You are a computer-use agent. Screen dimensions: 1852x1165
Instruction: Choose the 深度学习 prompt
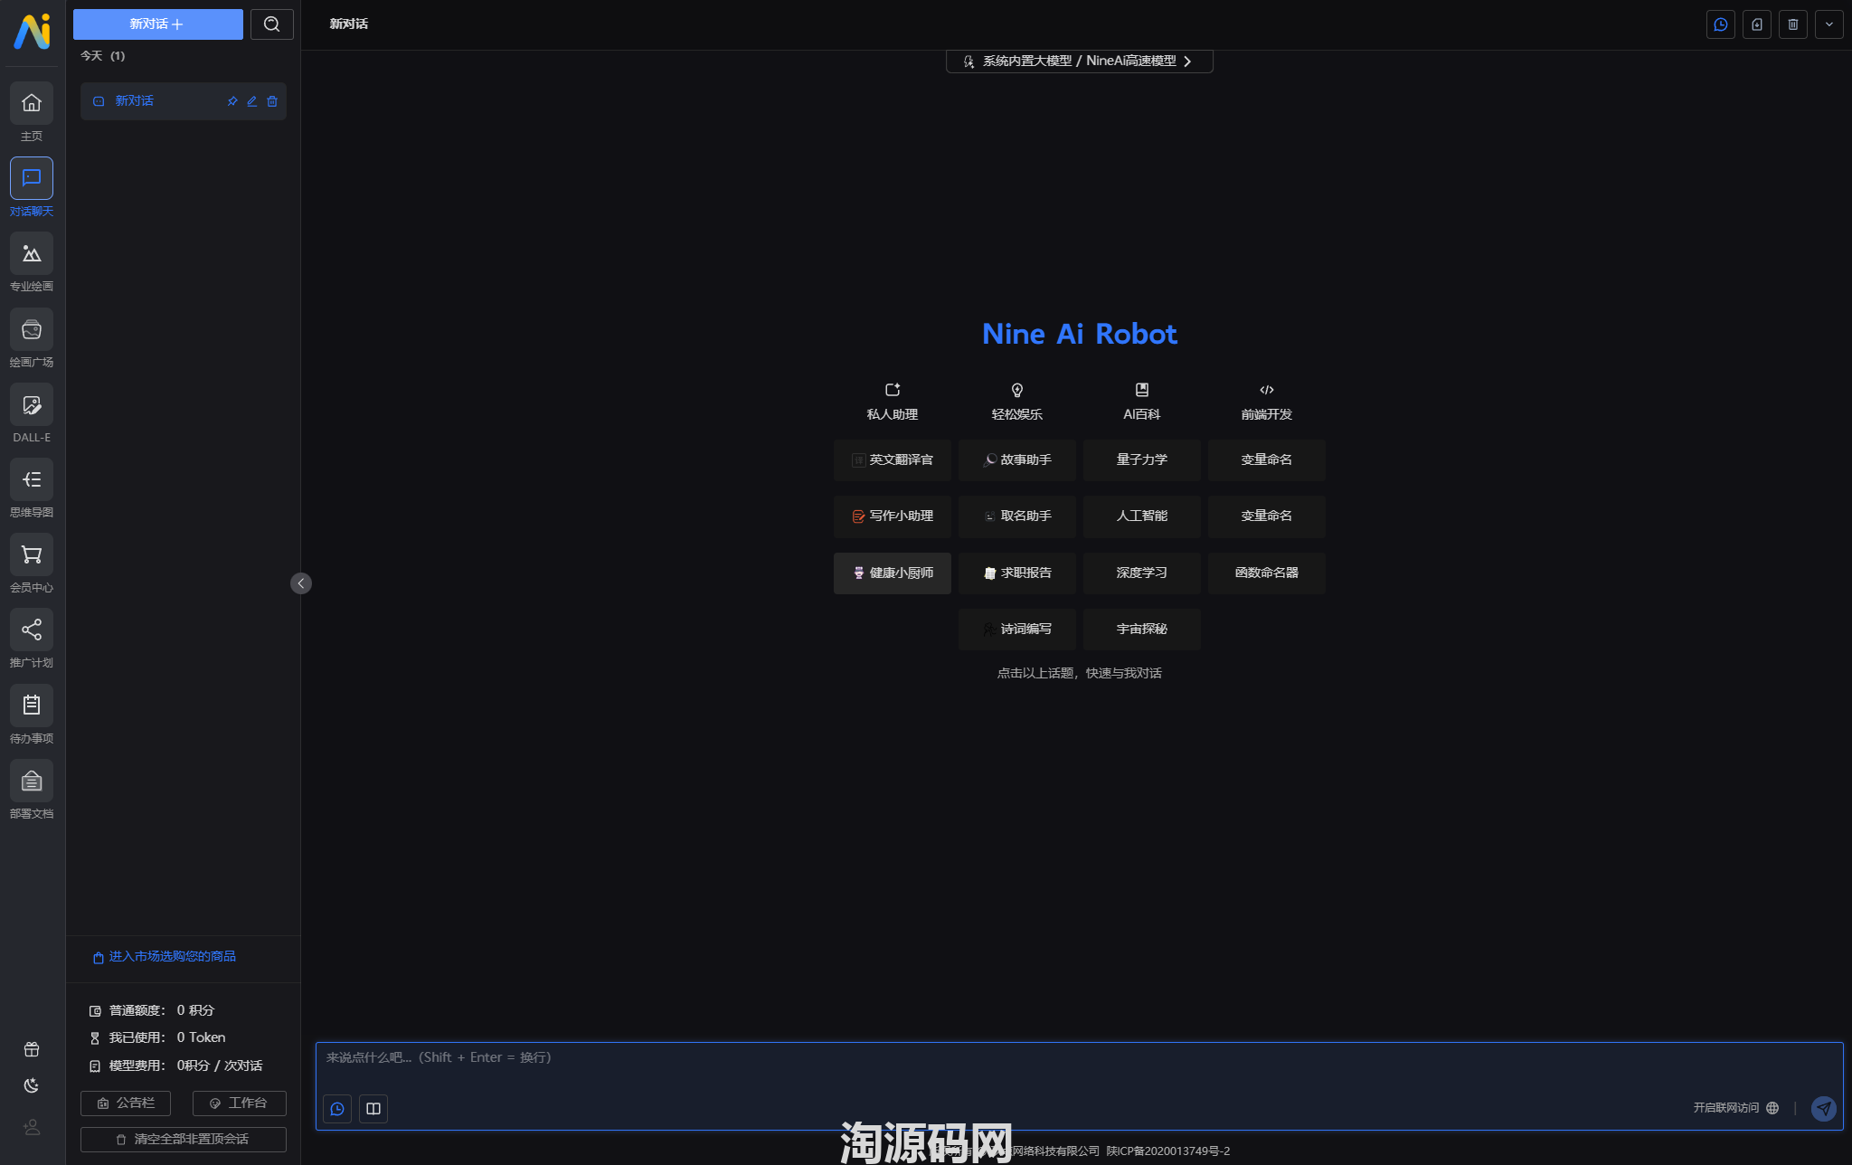tap(1142, 573)
